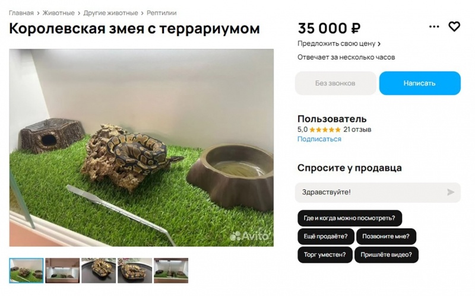Screen dimensions: 475x296
Task: Select "Где и когда можно посмотреть?" quick question
Action: 350,218
